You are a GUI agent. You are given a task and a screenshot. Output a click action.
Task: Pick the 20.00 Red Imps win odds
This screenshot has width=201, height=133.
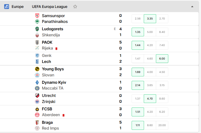pyautogui.click(x=162, y=125)
